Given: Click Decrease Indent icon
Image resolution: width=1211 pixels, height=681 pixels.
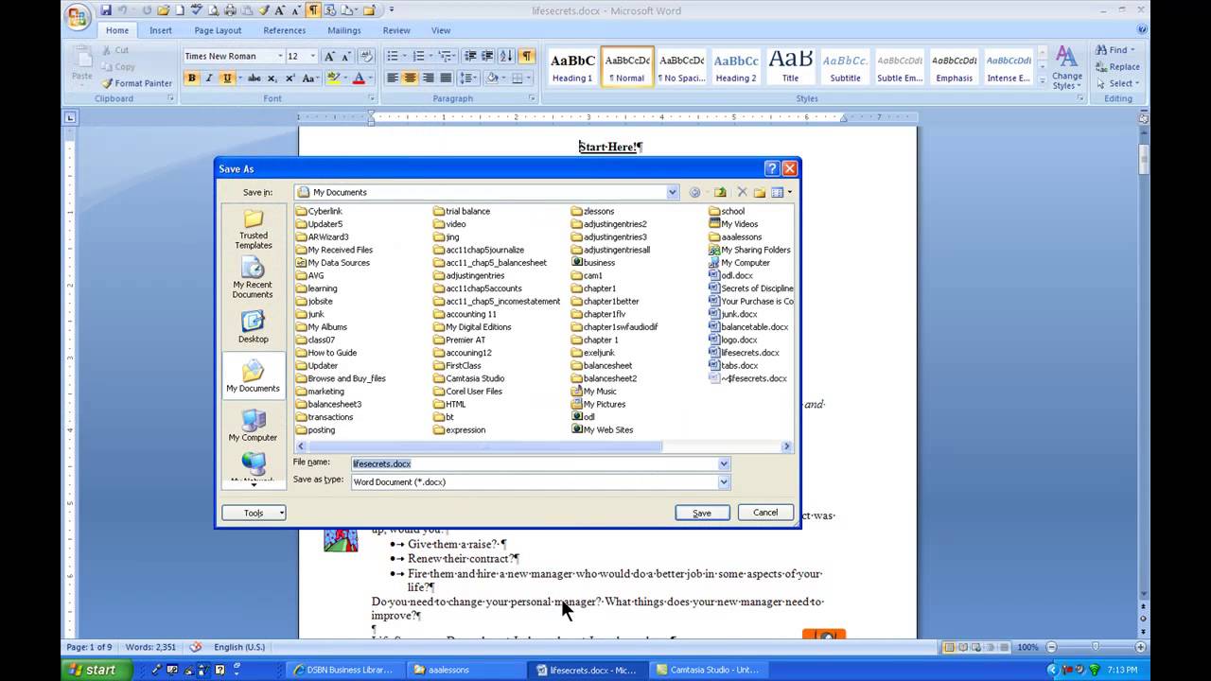Looking at the screenshot, I should tap(470, 56).
